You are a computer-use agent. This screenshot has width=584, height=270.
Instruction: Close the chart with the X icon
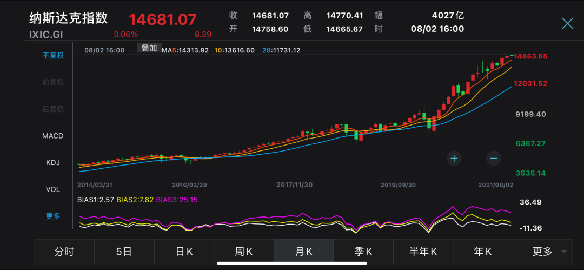tap(567, 23)
